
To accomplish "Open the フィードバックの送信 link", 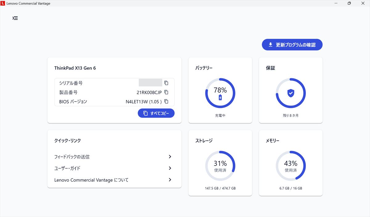I will click(72, 157).
